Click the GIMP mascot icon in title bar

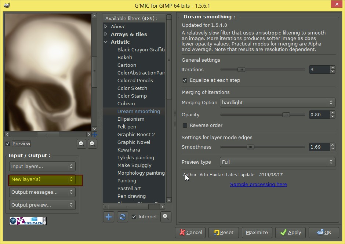pos(7,5)
